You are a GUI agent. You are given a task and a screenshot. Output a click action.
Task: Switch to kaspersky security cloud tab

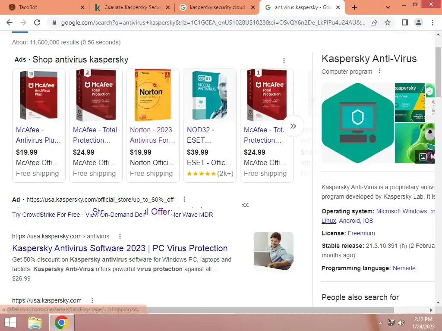[x=217, y=7]
